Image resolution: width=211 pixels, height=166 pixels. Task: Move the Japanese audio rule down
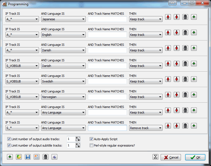point(176,17)
